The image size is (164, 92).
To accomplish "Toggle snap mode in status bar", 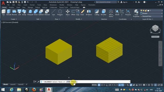I will [102, 85].
